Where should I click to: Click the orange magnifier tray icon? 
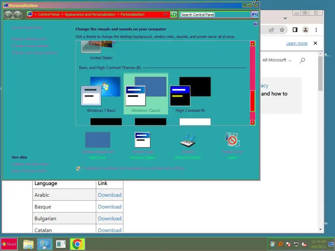[280, 244]
